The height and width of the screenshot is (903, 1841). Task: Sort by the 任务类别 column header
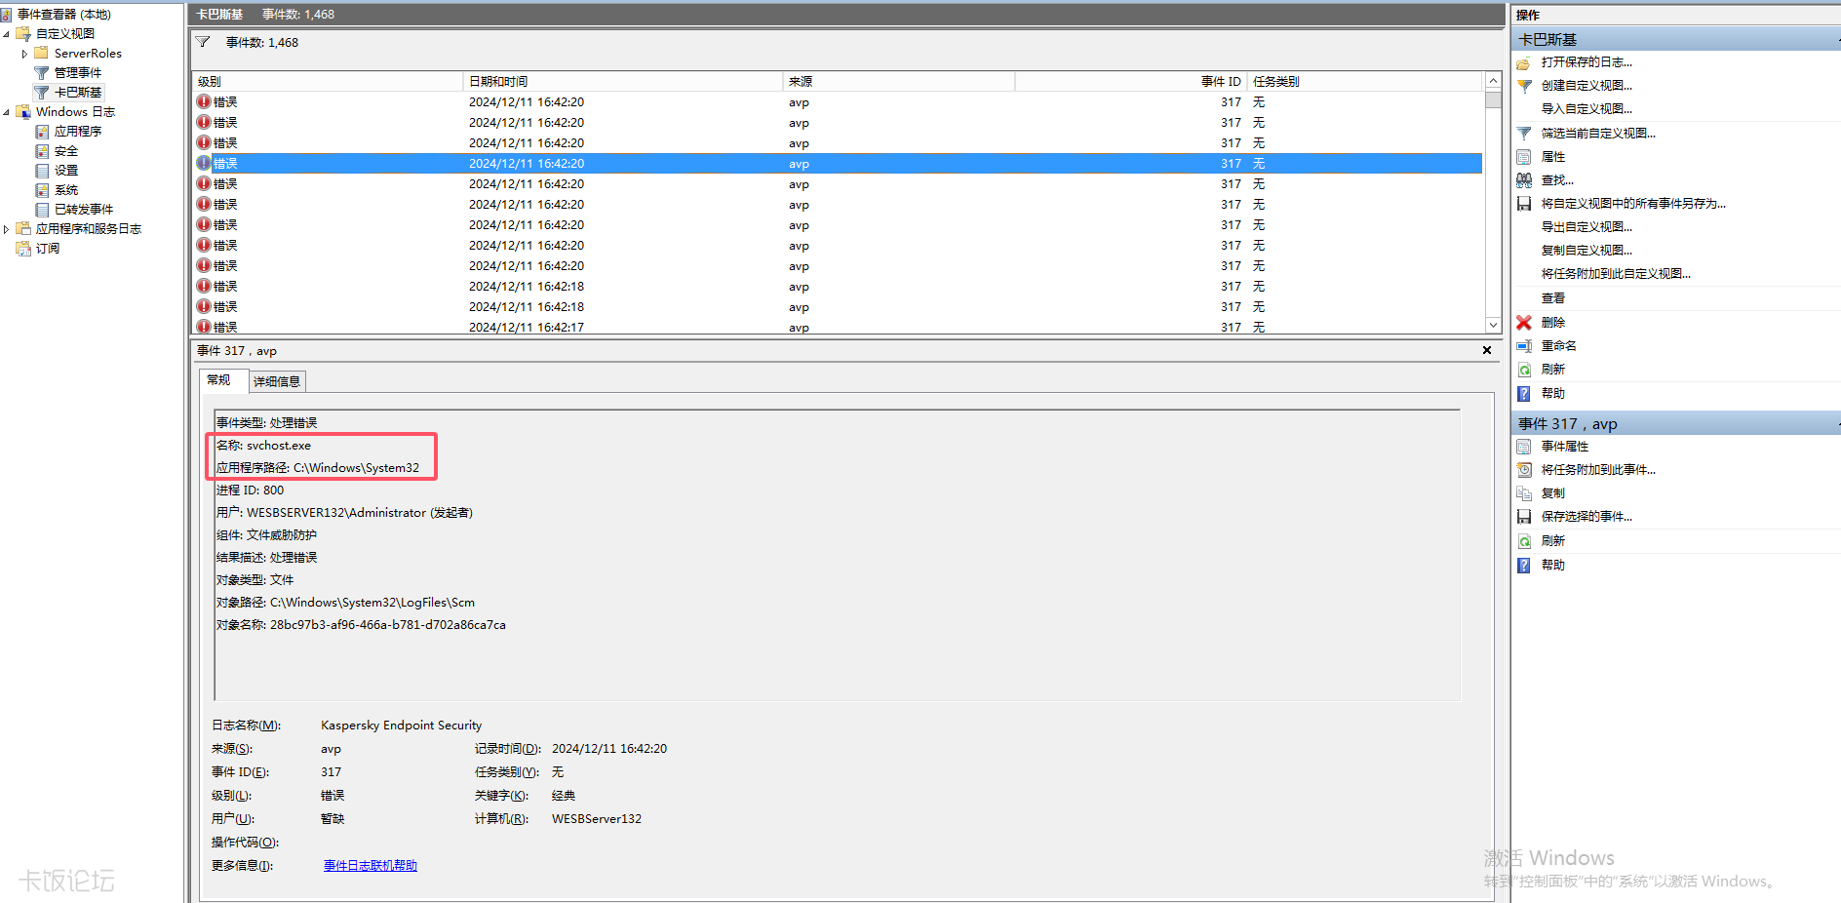tap(1365, 81)
